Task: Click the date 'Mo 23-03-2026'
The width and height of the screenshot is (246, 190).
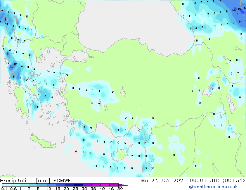Action: coord(164,181)
